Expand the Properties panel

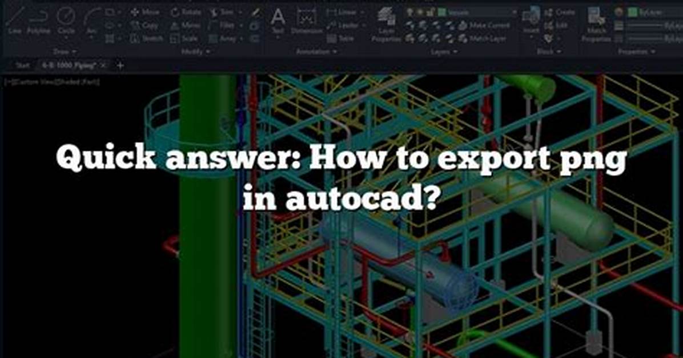[x=636, y=52]
